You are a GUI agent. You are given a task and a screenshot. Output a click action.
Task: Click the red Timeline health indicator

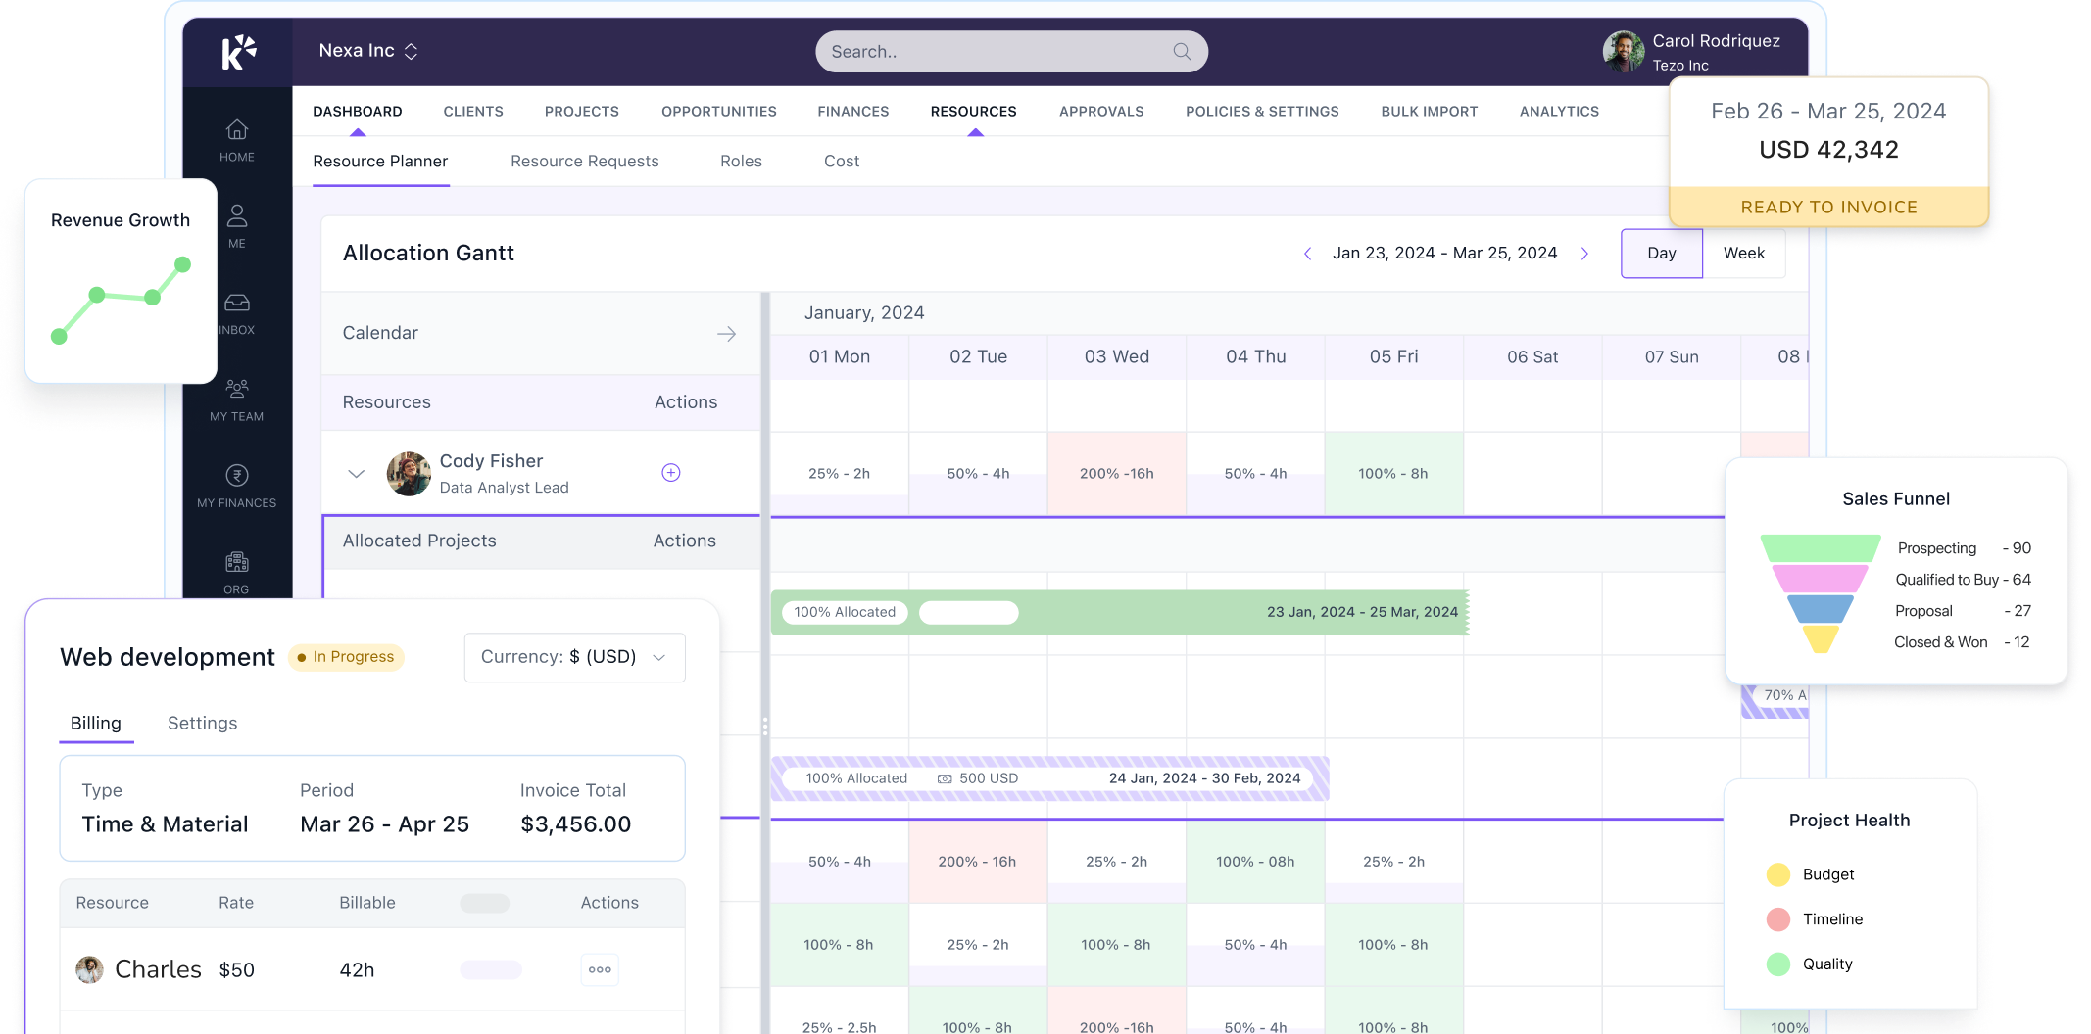pyautogui.click(x=1778, y=919)
